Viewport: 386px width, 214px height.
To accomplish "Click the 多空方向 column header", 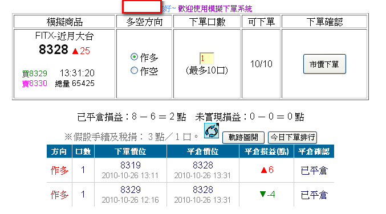I will 144,22.
